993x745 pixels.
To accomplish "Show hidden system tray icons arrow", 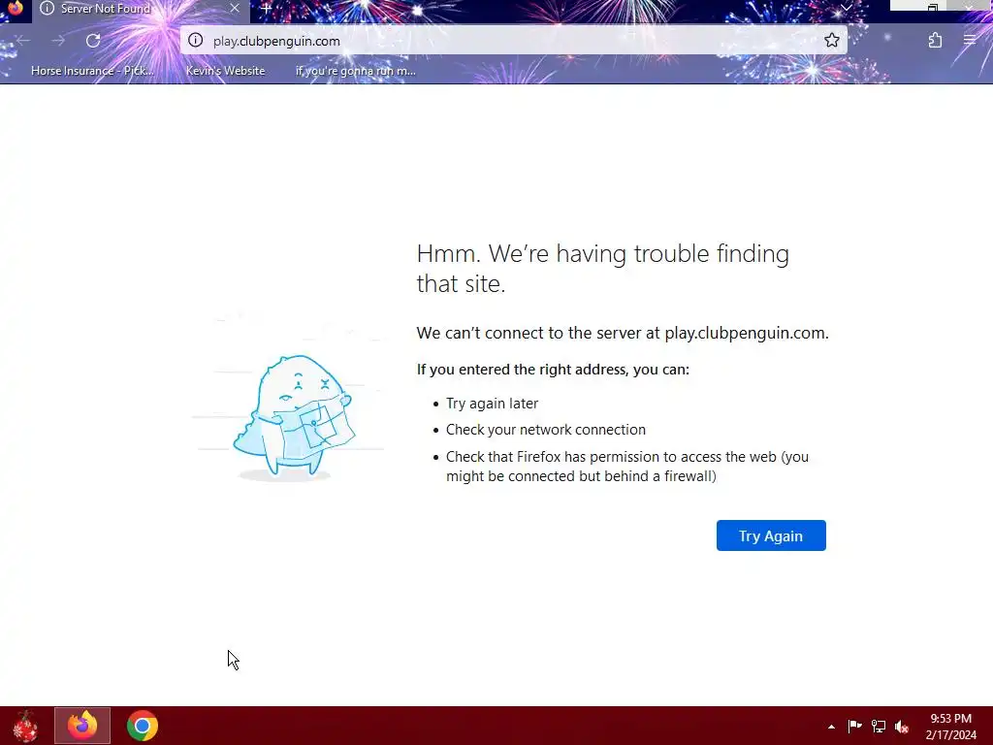I will pyautogui.click(x=831, y=727).
